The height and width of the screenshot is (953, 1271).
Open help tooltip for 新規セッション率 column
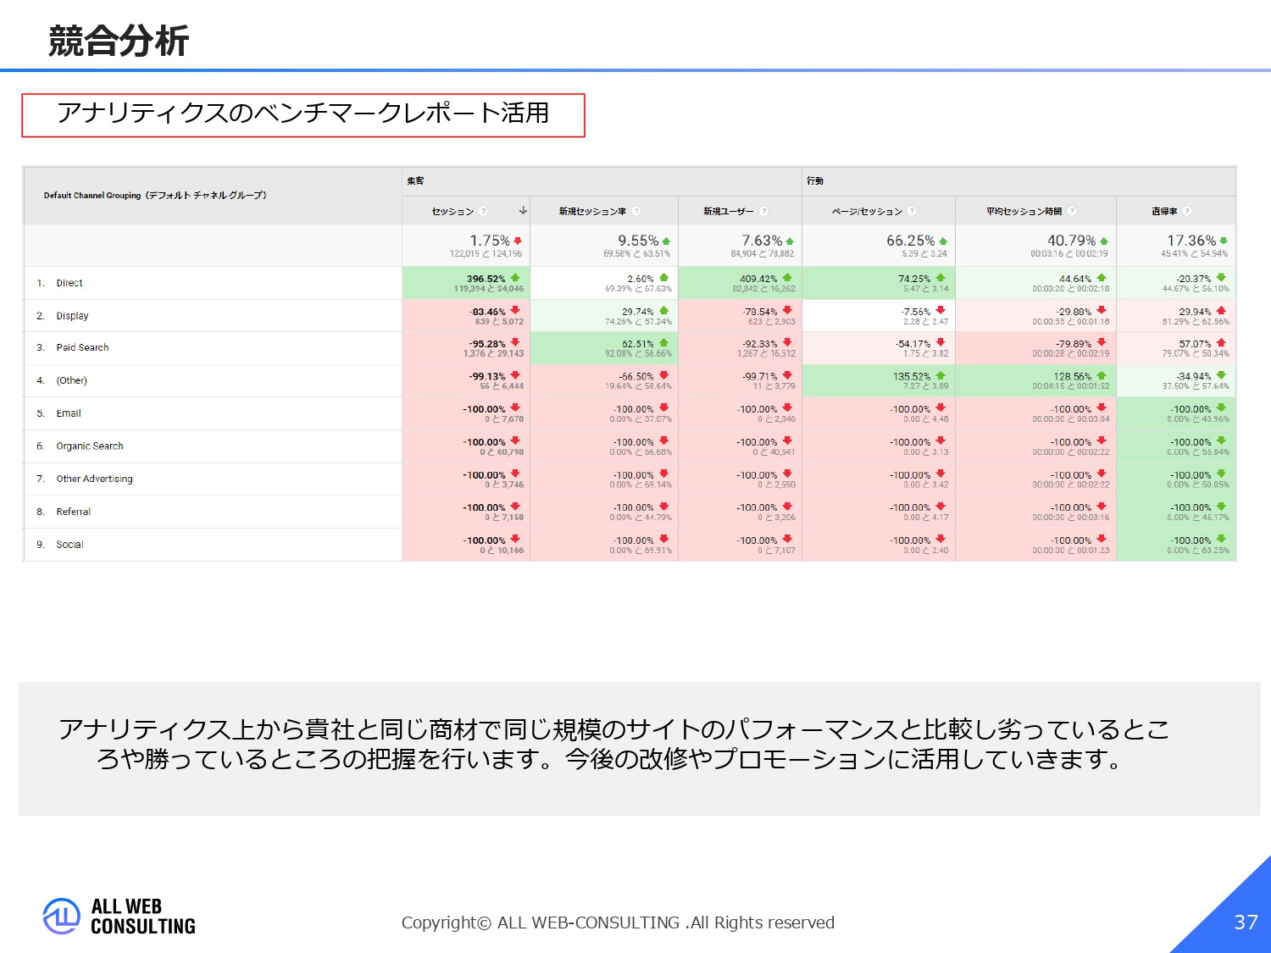635,211
